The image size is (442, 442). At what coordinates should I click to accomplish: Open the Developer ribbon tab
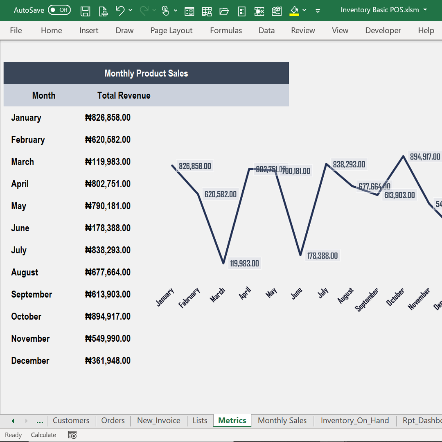383,30
